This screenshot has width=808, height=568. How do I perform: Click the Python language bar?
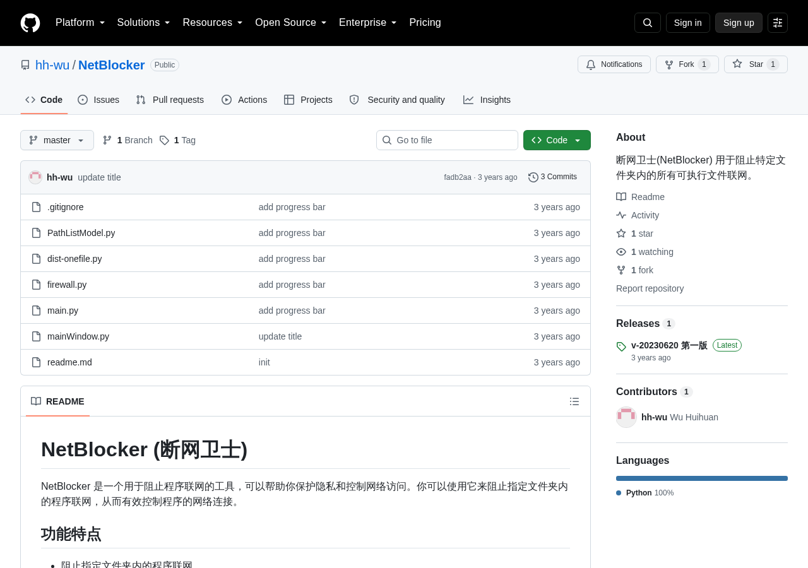[x=702, y=478]
